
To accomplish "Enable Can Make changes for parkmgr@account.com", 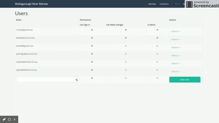I will [126, 54].
